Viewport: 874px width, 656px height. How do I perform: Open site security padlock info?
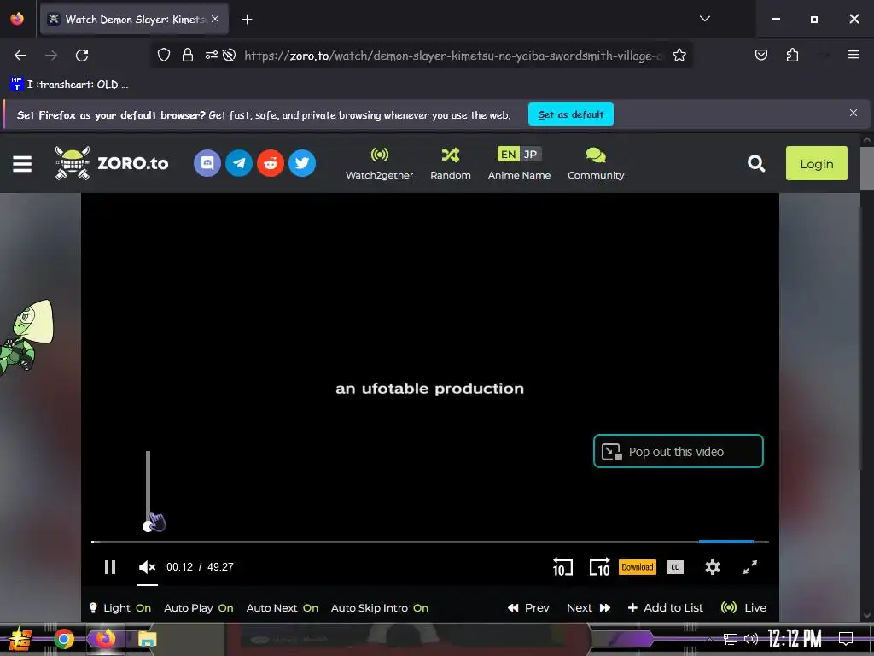point(188,56)
